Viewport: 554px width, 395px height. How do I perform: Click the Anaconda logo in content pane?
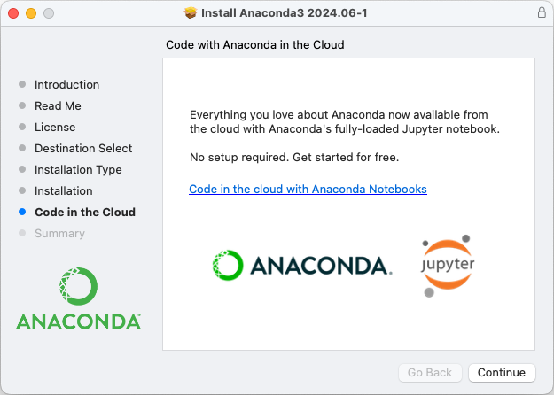coord(302,265)
